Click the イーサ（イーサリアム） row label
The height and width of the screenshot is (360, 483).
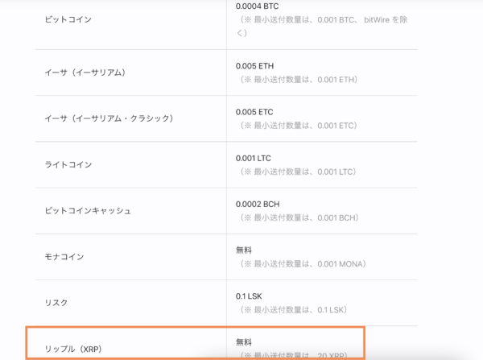85,72
